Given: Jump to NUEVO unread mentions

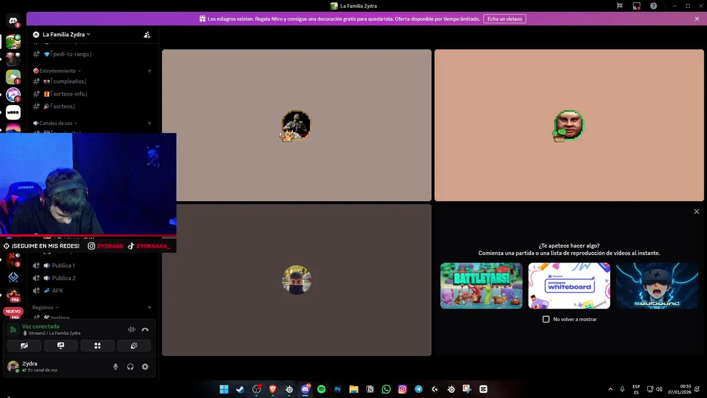Looking at the screenshot, I should pyautogui.click(x=13, y=312).
